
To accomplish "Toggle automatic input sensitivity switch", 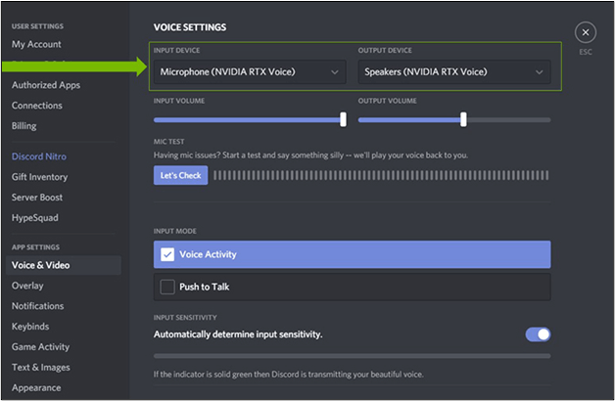I will click(538, 334).
